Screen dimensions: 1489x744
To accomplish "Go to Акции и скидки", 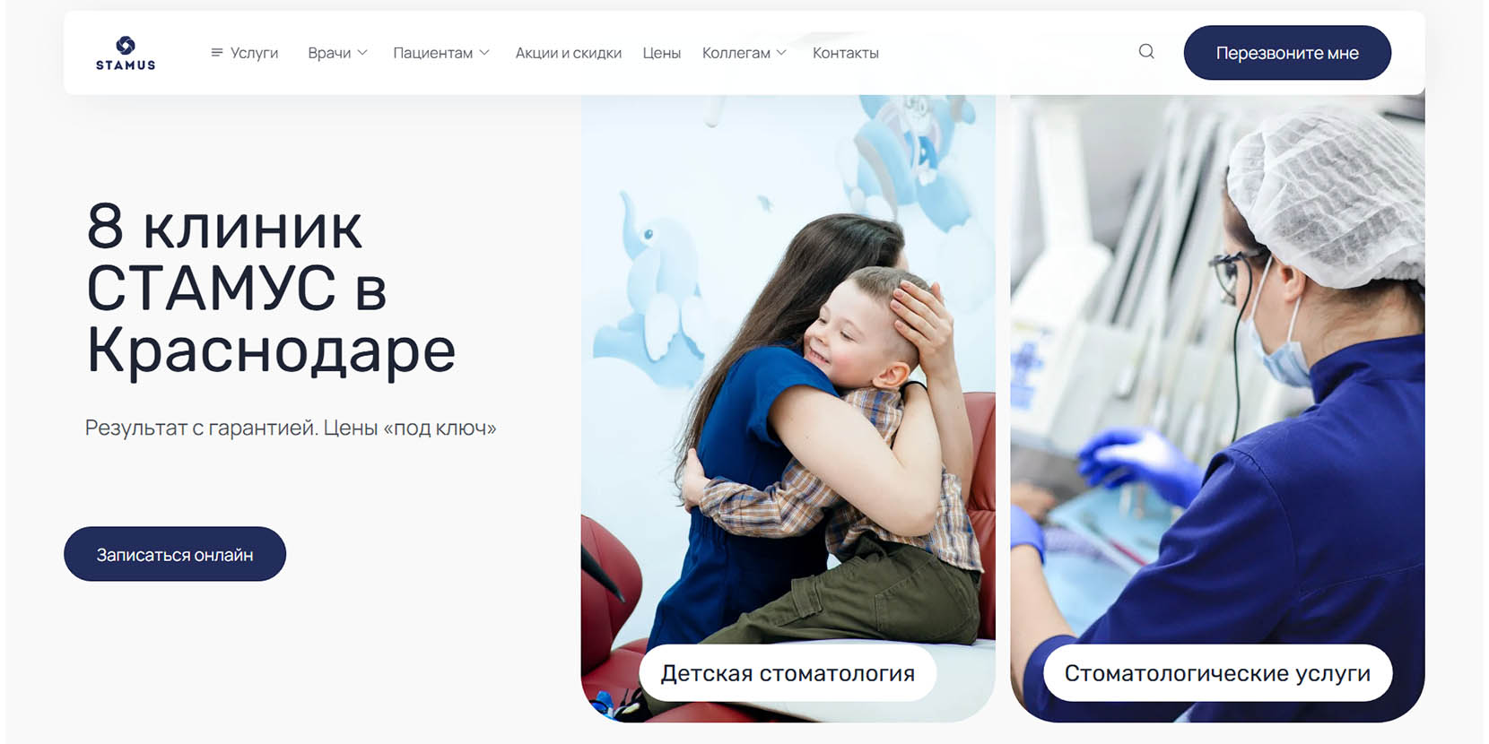I will coord(568,53).
